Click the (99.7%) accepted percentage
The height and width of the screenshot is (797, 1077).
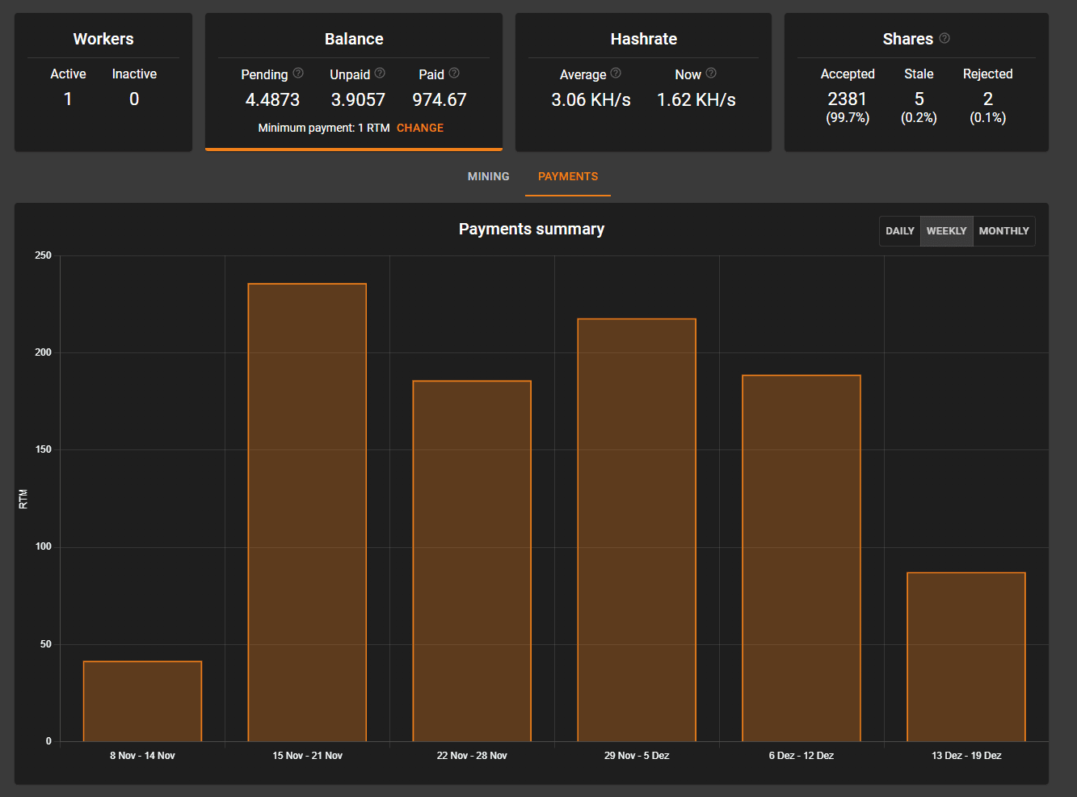[848, 118]
